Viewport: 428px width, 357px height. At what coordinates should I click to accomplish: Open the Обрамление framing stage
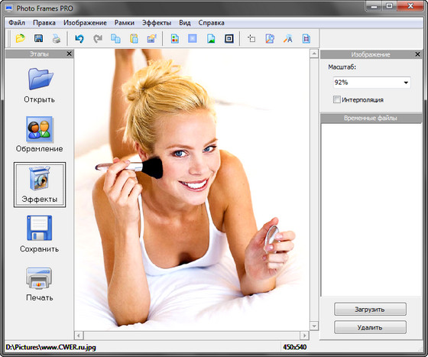[40, 134]
